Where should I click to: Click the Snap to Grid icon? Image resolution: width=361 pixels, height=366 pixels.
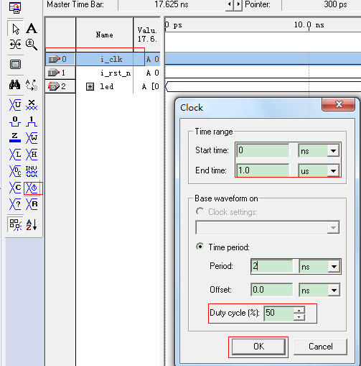[x=15, y=224]
